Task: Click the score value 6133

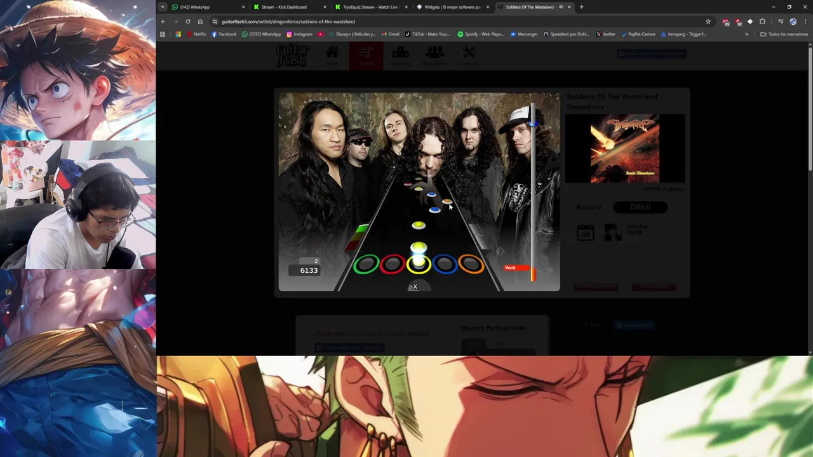Action: (309, 270)
